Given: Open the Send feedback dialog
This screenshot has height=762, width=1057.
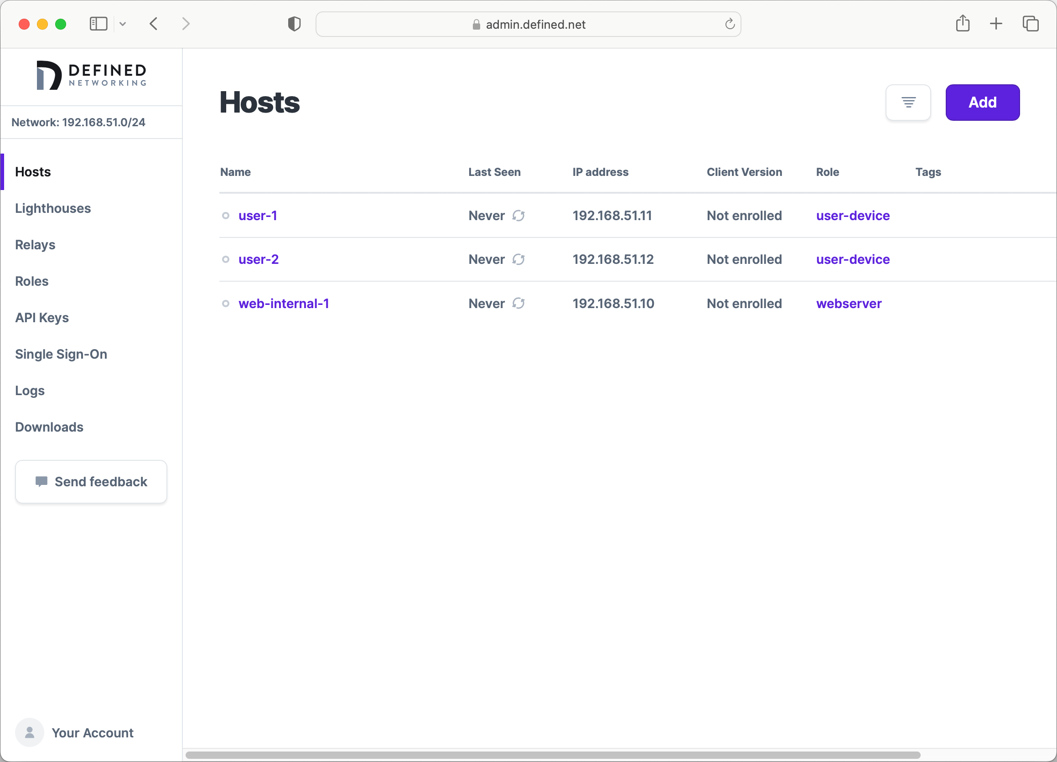Looking at the screenshot, I should coord(91,482).
